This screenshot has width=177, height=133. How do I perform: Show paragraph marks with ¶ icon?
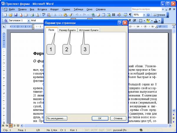(130, 15)
